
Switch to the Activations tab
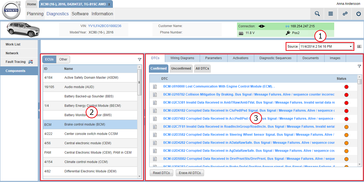[x=241, y=58]
